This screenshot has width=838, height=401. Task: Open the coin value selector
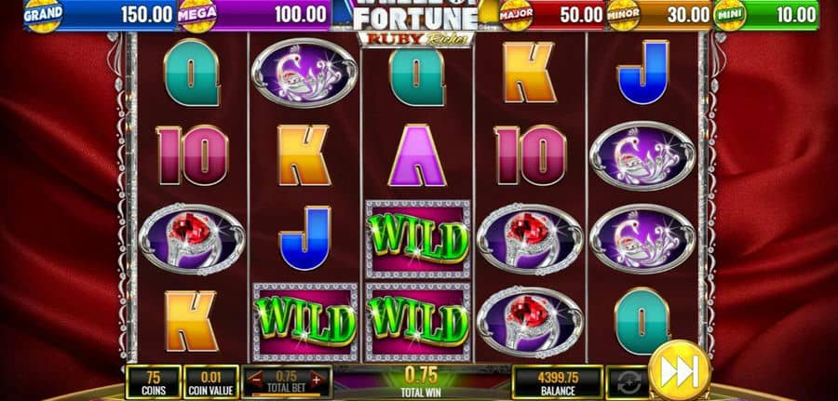211,381
